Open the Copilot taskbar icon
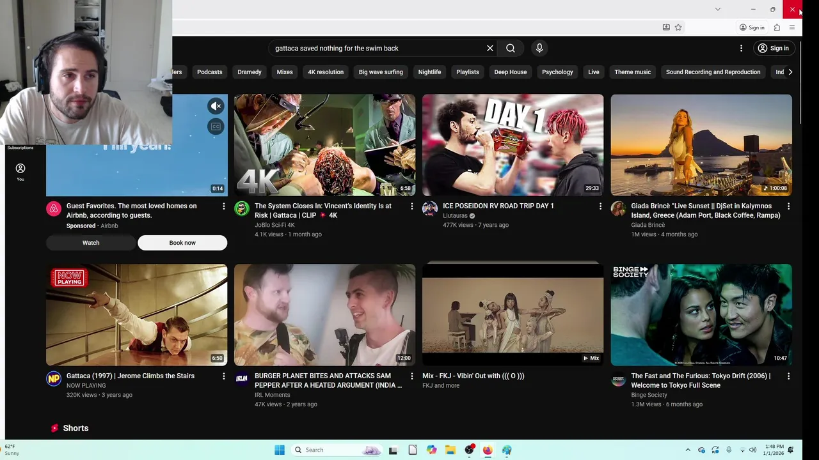The height and width of the screenshot is (460, 819). tap(432, 450)
